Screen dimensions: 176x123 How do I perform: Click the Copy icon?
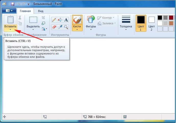(20, 23)
